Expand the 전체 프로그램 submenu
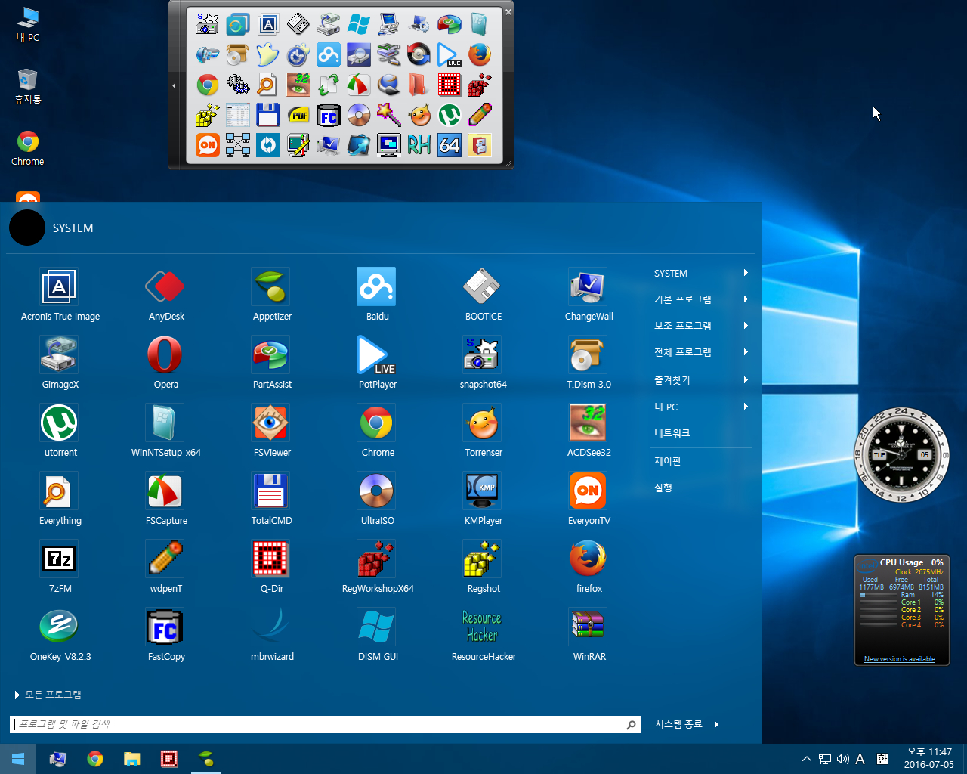The image size is (967, 774). pyautogui.click(x=701, y=352)
